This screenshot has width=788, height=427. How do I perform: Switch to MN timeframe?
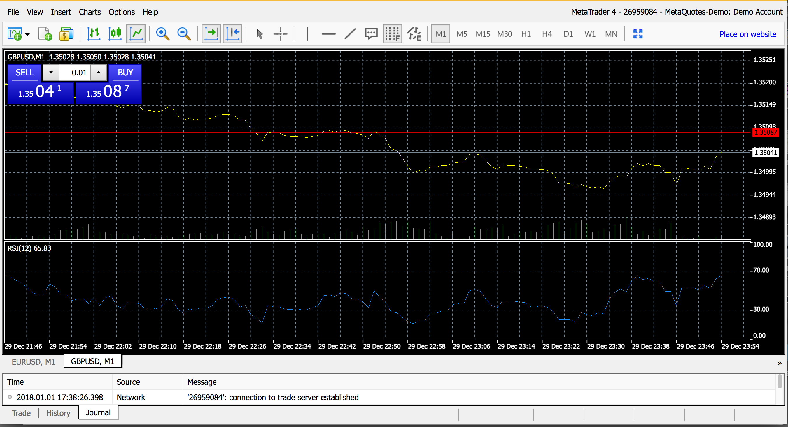611,34
